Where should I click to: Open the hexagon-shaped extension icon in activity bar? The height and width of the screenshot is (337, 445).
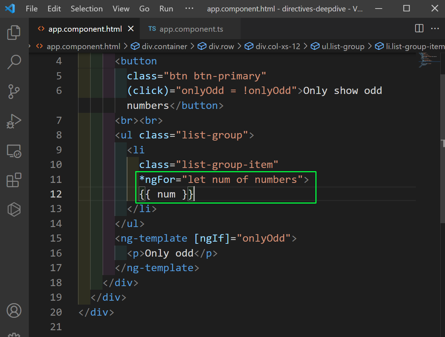click(x=14, y=209)
